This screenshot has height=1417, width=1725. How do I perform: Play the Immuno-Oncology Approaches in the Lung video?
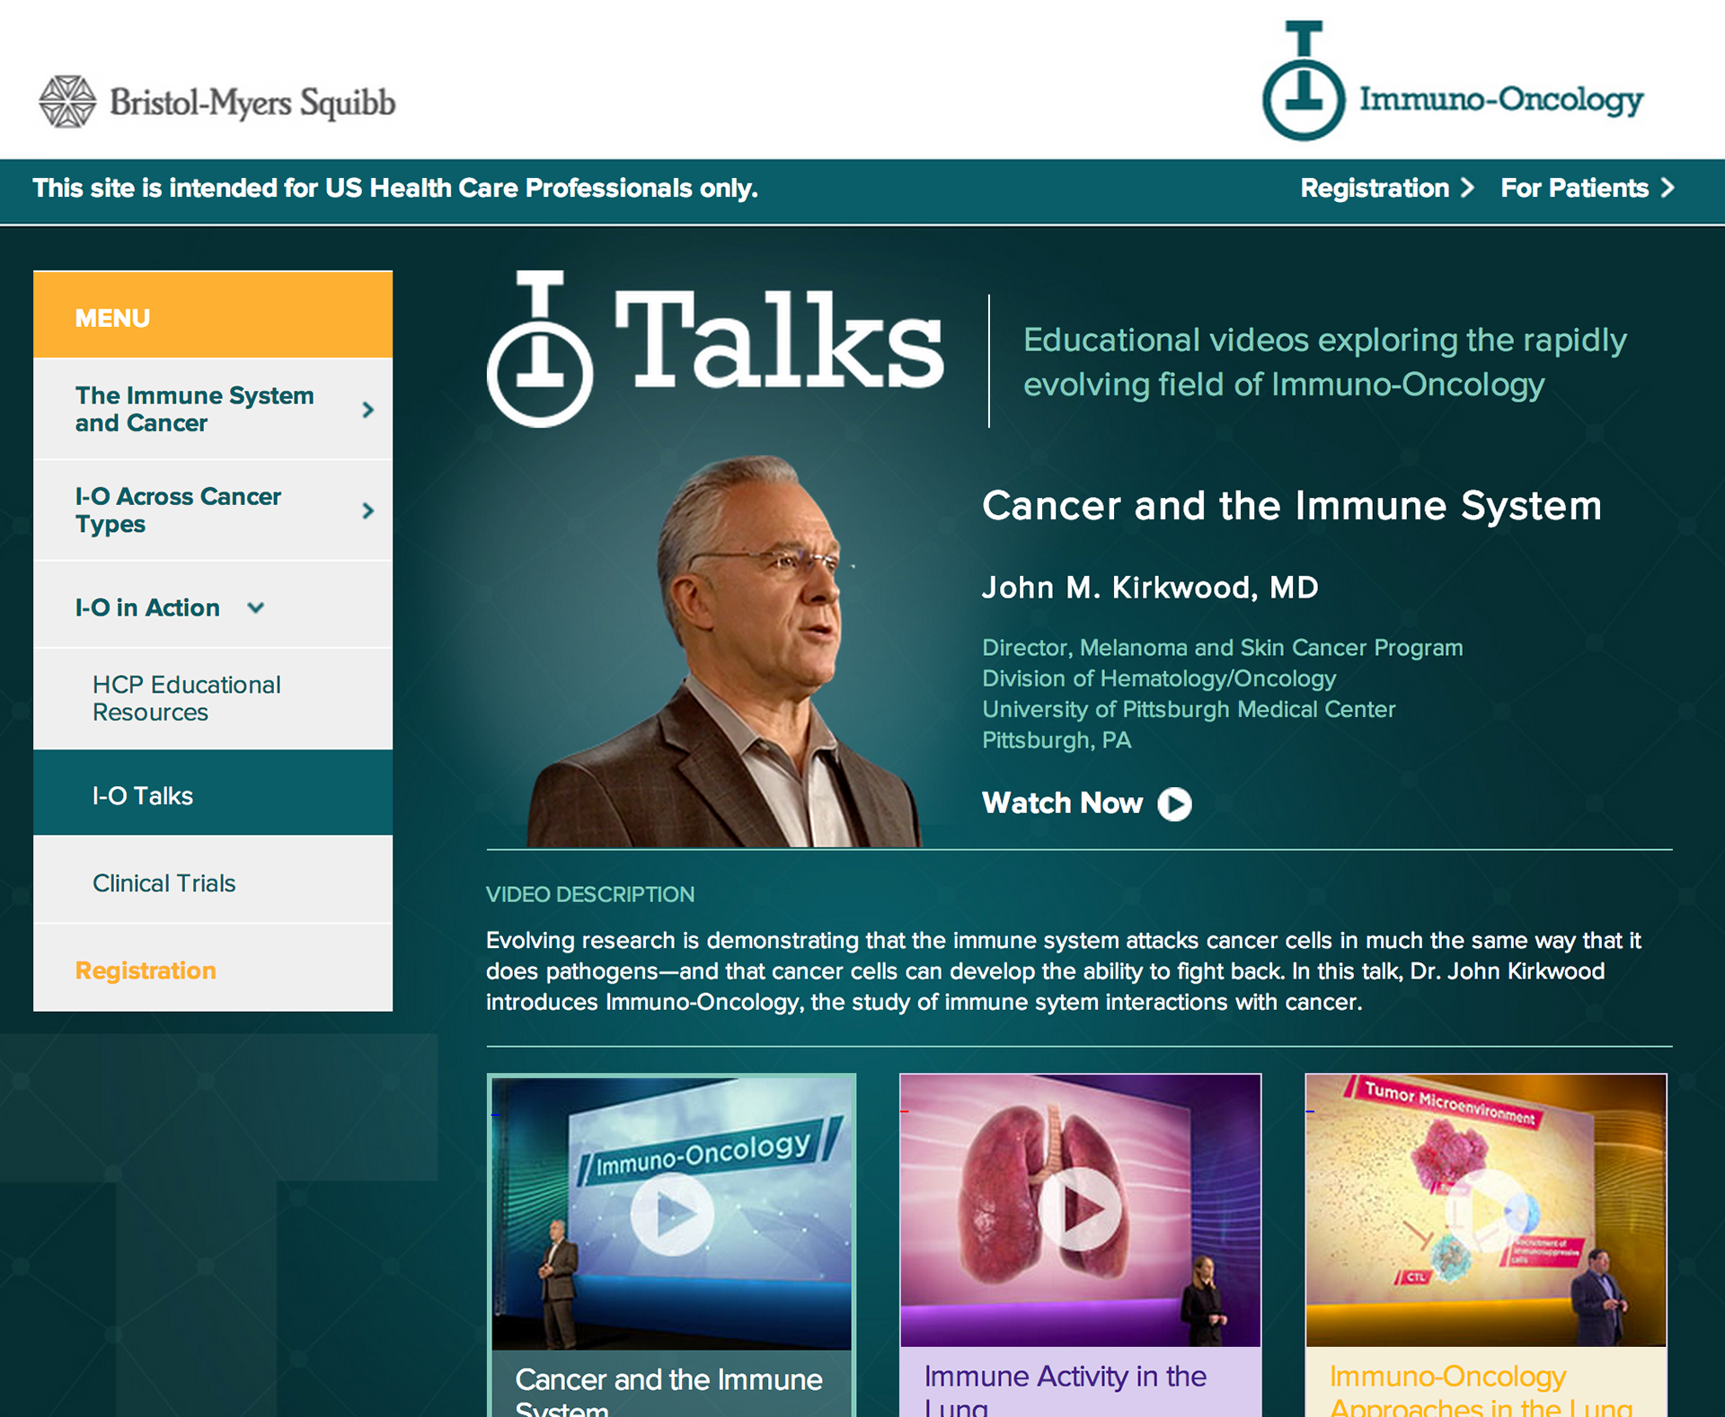tap(1485, 1209)
